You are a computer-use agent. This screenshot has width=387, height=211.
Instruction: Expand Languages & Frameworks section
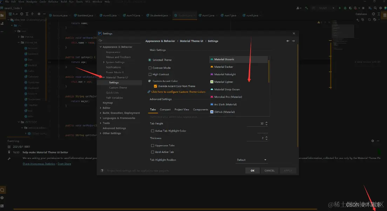point(101,118)
